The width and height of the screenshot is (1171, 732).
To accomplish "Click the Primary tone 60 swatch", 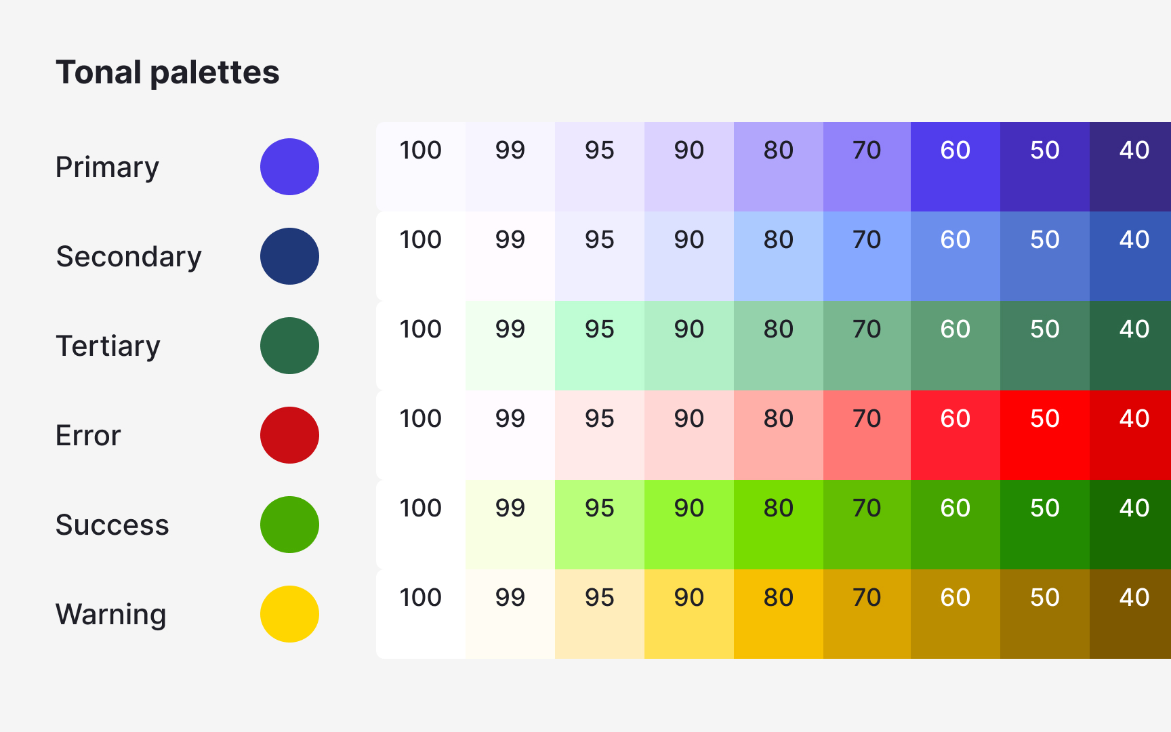I will tap(955, 167).
